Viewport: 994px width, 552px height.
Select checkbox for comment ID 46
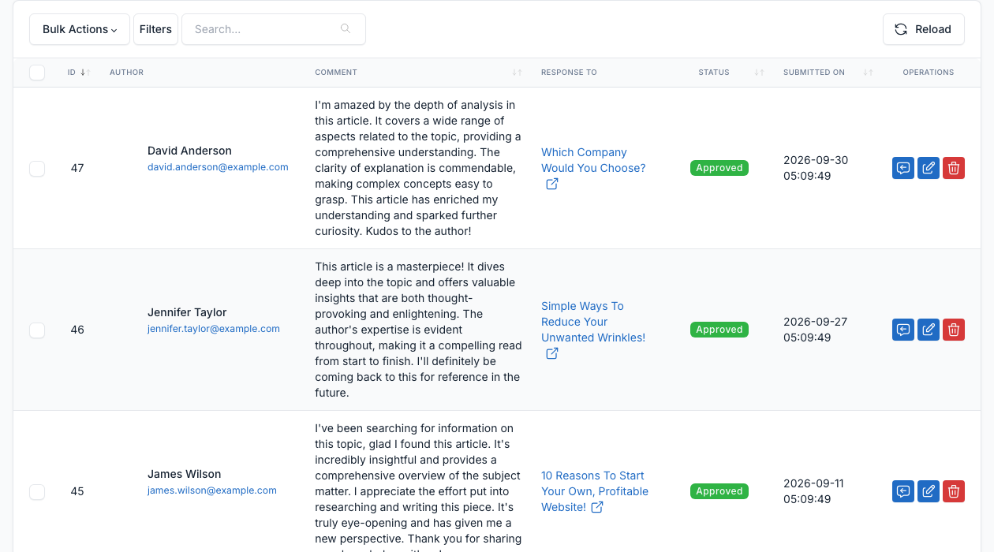pyautogui.click(x=37, y=330)
